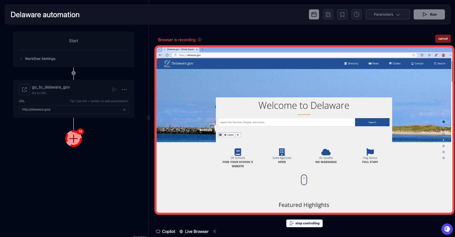Click the red add block button
455x237 pixels.
(74, 139)
